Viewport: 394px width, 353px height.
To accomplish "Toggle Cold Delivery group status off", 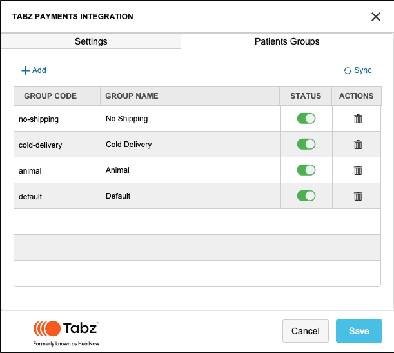I will 306,145.
